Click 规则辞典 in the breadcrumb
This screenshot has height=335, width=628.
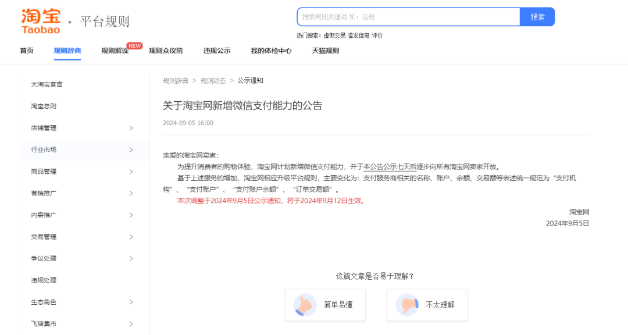click(x=176, y=80)
